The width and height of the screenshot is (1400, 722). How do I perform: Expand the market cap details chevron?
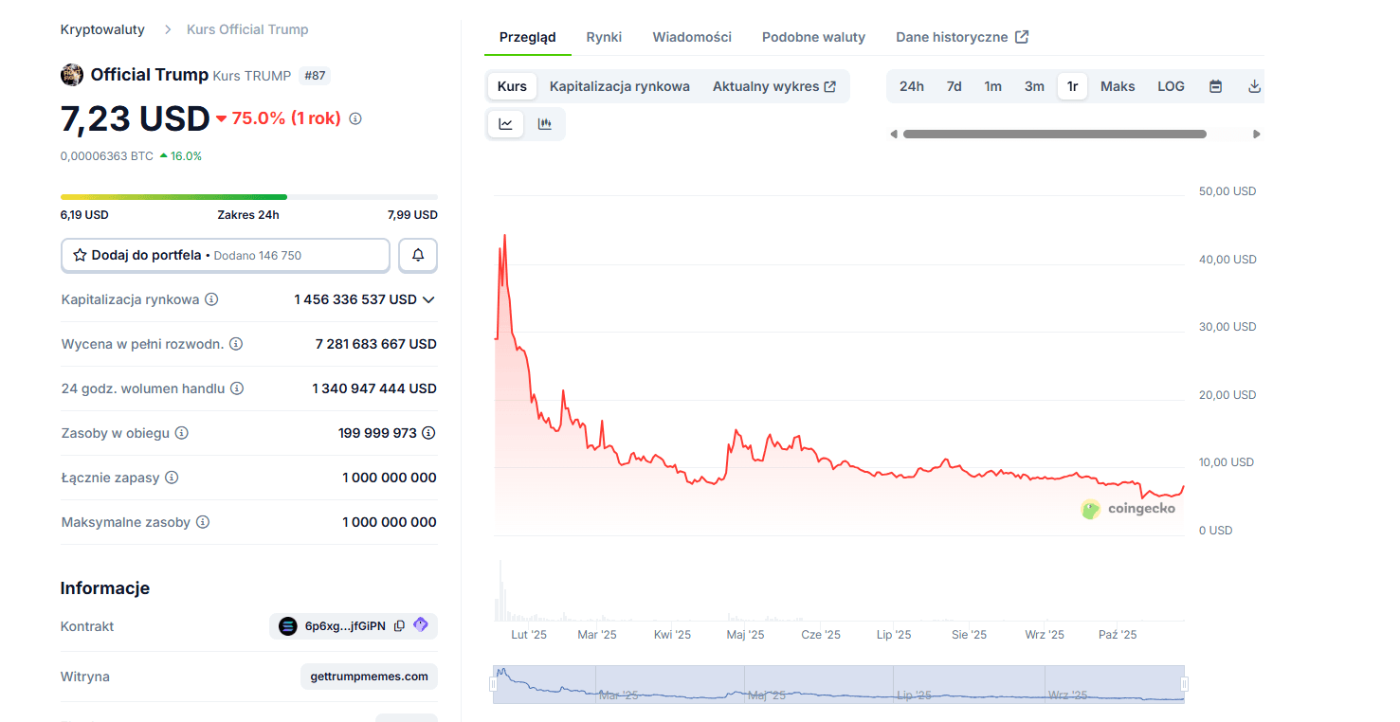point(428,299)
